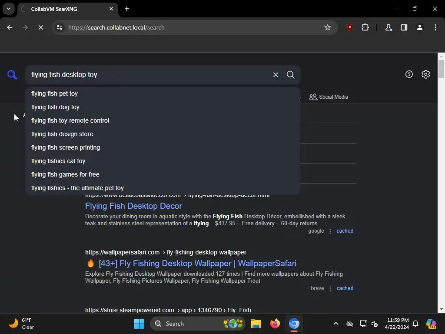
Task: Open SearXNG preferences gear icon
Action: click(x=426, y=74)
